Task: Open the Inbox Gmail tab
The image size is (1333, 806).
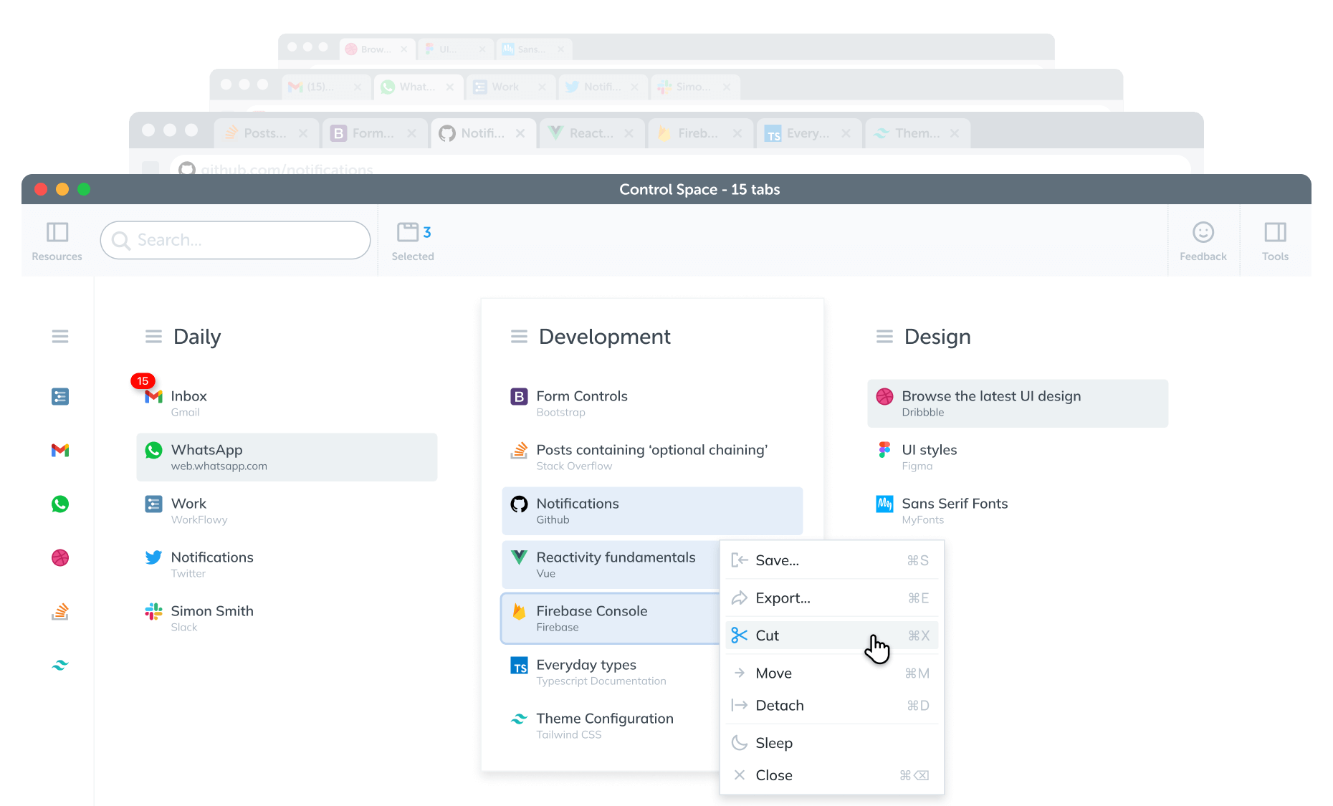Action: [x=287, y=403]
